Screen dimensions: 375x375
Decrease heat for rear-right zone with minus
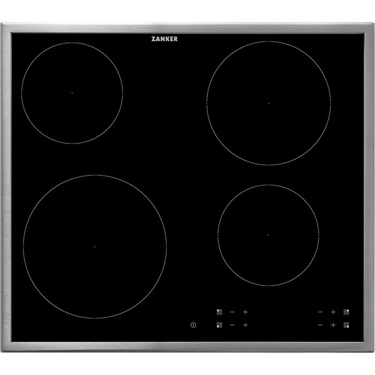click(320, 312)
